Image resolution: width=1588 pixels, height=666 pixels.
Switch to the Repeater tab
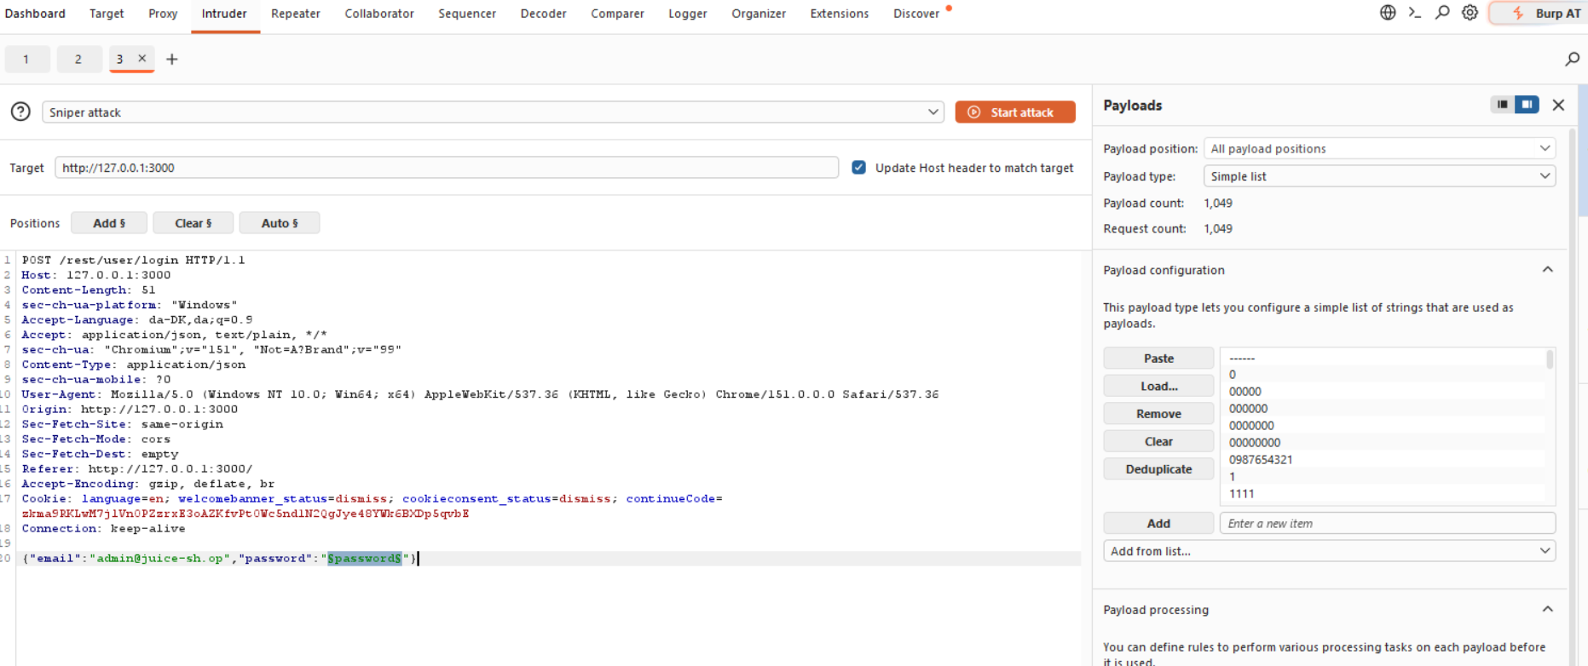296,14
